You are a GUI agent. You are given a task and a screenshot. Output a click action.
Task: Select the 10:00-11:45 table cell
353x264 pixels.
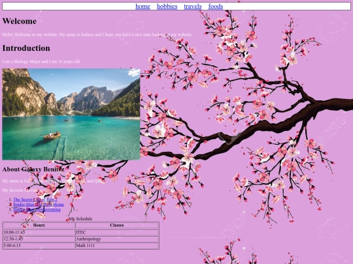click(x=39, y=232)
